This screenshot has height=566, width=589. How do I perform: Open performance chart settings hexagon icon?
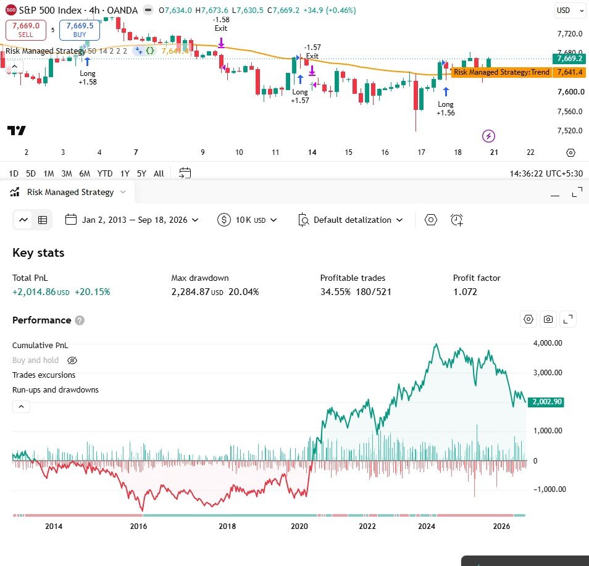(x=528, y=319)
